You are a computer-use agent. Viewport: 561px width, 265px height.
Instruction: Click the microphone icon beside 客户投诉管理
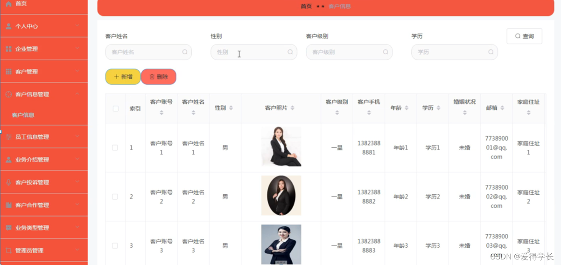[8, 183]
